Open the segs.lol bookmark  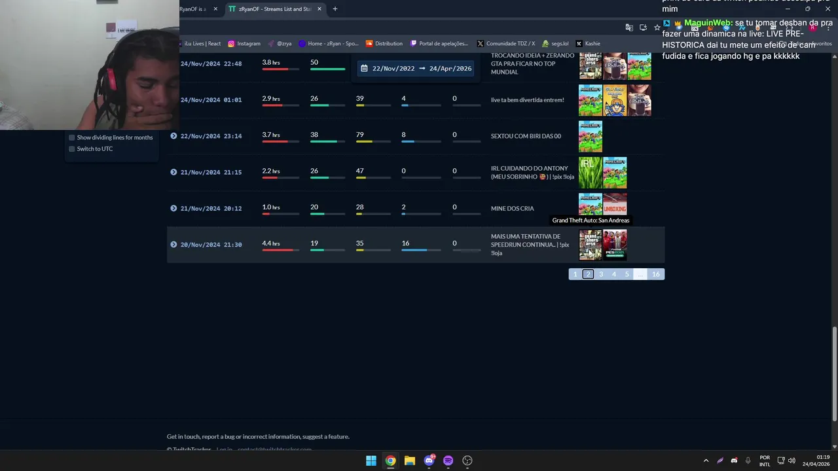click(x=555, y=44)
